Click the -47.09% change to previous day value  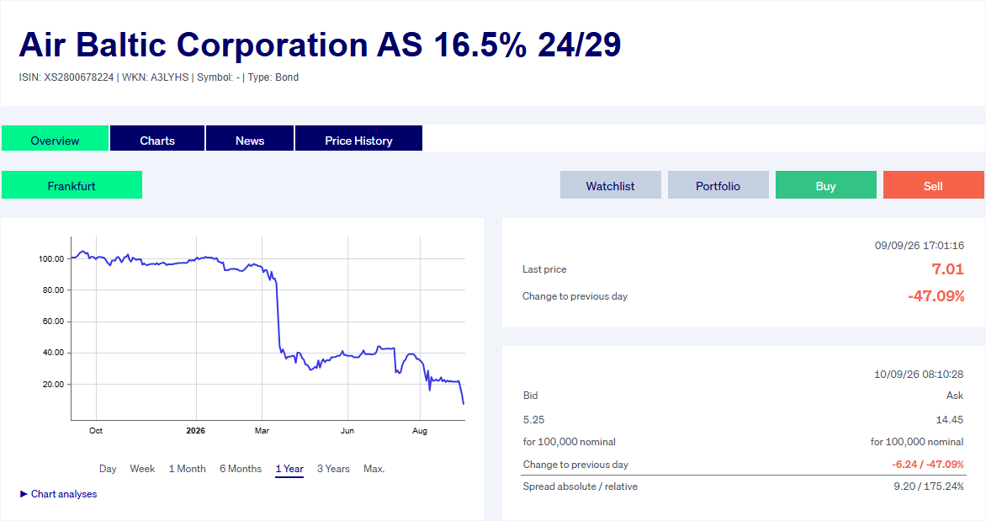936,296
